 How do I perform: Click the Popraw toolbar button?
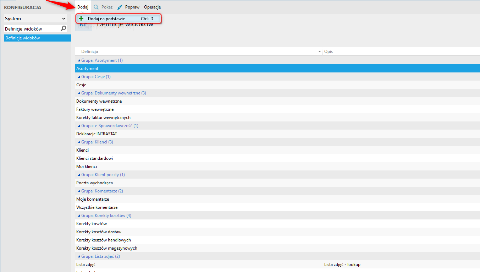click(x=128, y=7)
